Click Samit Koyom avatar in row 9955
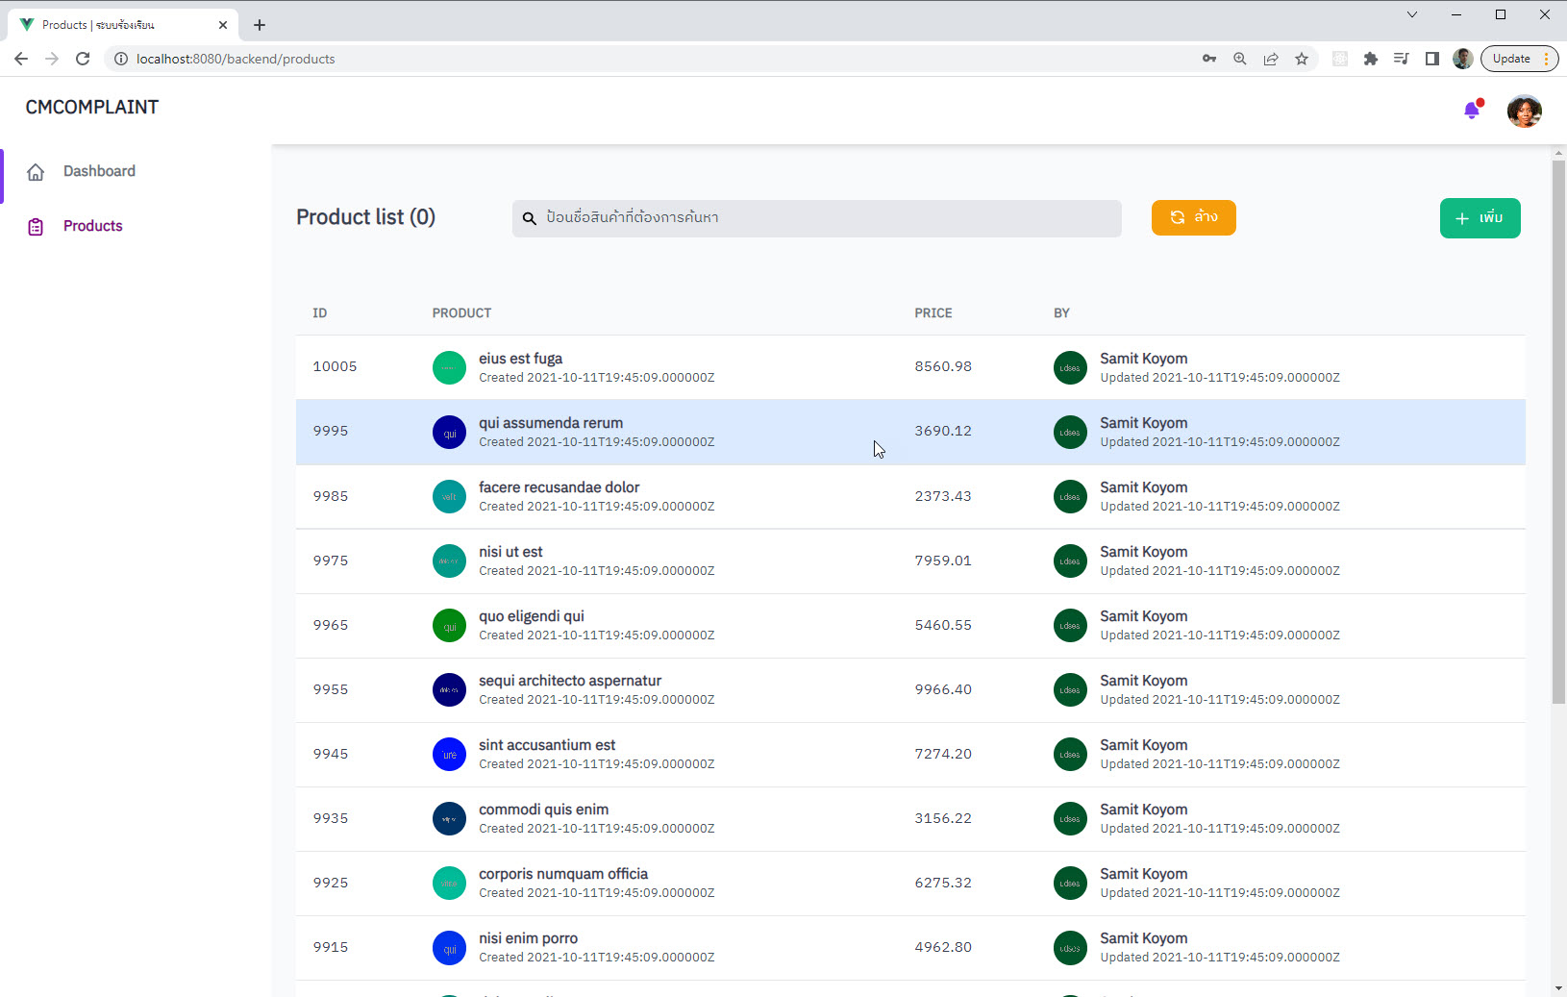Viewport: 1567px width, 997px height. (x=1070, y=689)
